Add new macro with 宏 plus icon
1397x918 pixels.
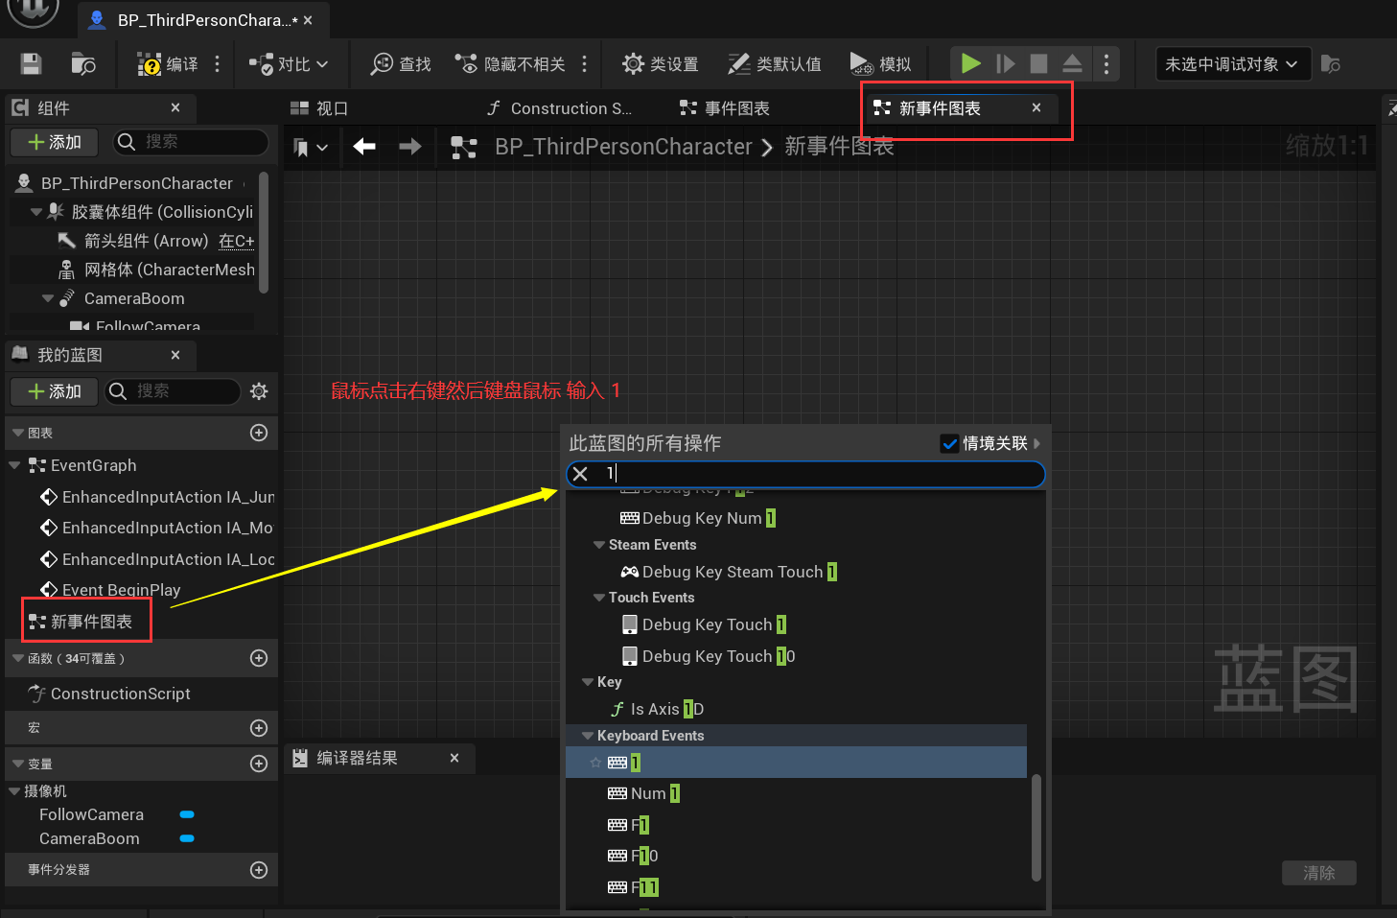(x=259, y=728)
